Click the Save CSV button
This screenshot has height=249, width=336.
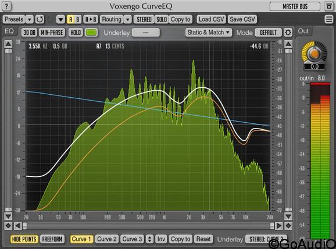click(242, 20)
